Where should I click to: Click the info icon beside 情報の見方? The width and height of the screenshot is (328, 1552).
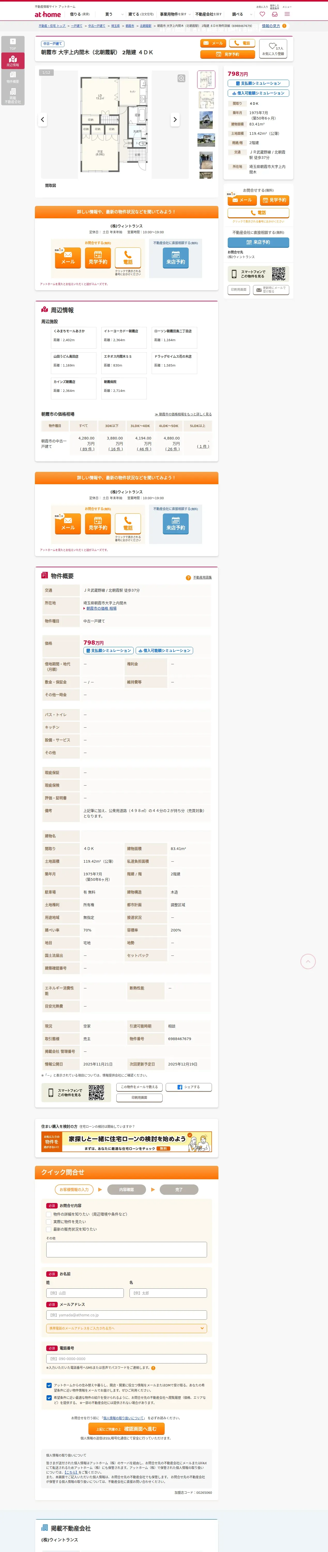point(284,26)
